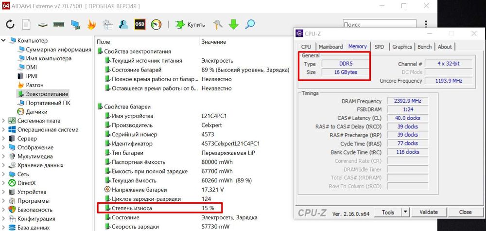Click the CPU chip icon in toolbar
The height and width of the screenshot is (231, 486).
point(42,24)
